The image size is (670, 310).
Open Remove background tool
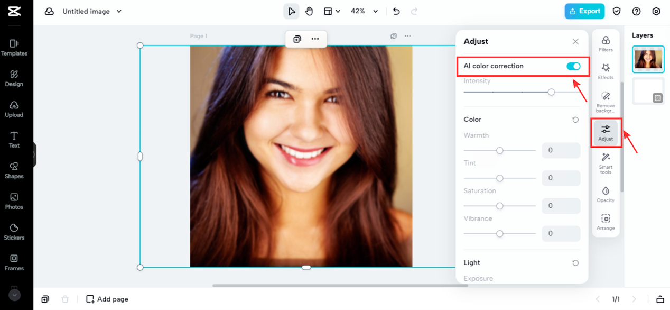pos(606,102)
